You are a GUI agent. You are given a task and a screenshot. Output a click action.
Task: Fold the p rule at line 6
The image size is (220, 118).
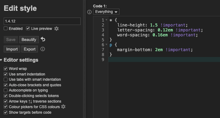(x=106, y=45)
